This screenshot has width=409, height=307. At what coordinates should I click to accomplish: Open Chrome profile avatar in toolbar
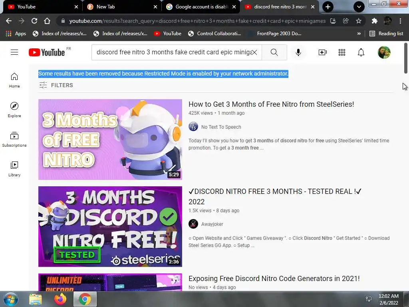[x=387, y=21]
